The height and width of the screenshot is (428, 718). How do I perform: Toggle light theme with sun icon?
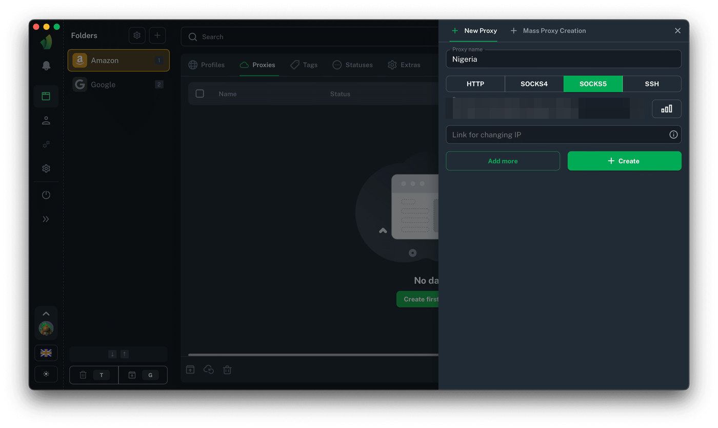click(46, 374)
